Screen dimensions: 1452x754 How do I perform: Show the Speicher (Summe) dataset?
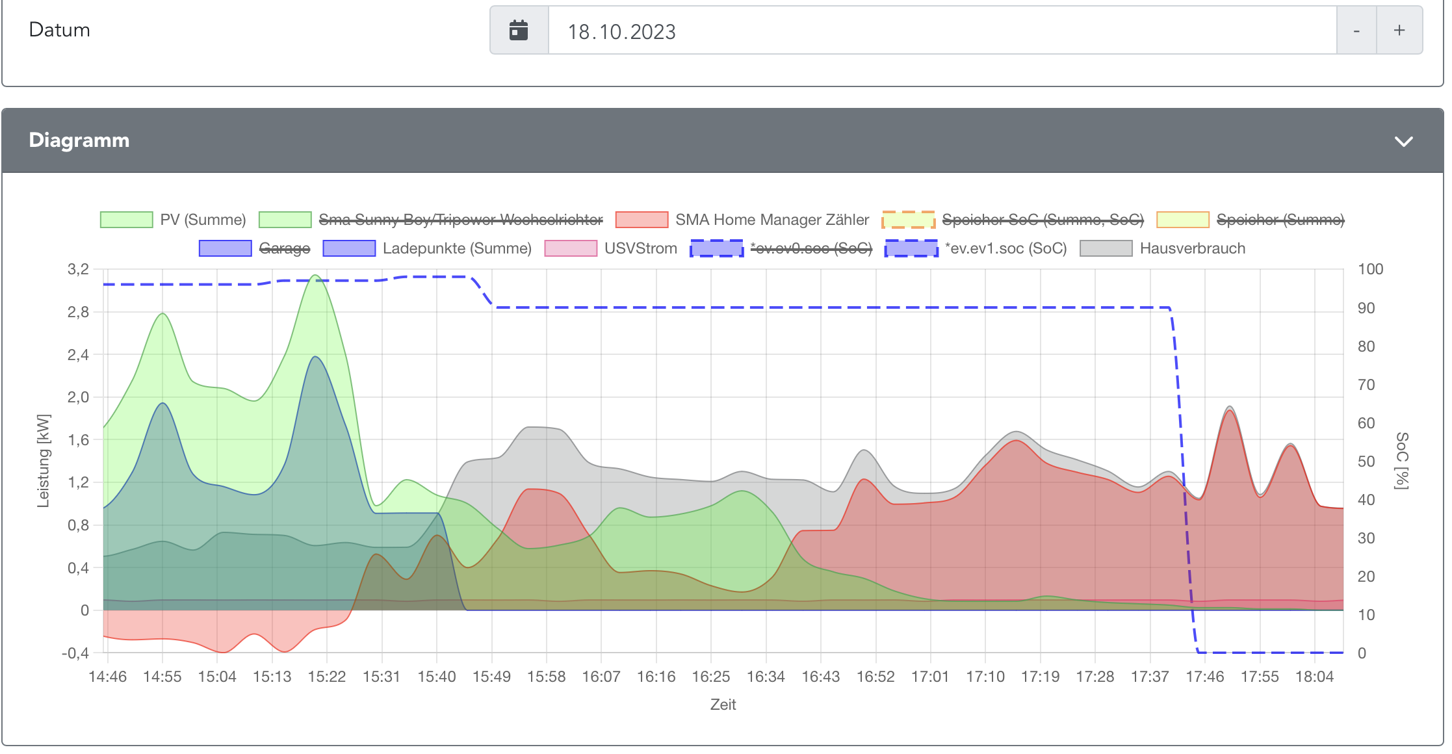tap(1280, 220)
